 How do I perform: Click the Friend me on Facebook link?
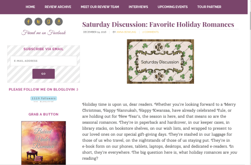click(43, 33)
